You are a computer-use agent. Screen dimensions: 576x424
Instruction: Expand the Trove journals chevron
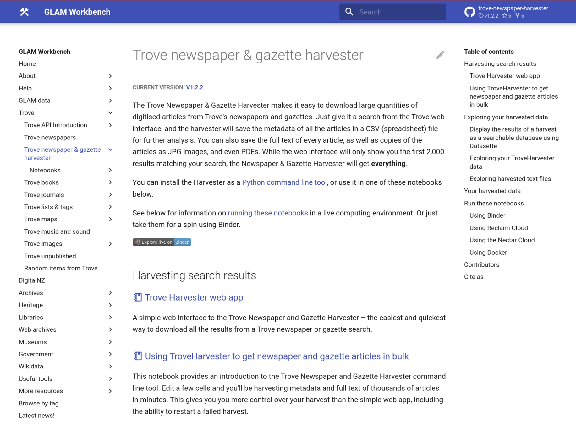(110, 195)
